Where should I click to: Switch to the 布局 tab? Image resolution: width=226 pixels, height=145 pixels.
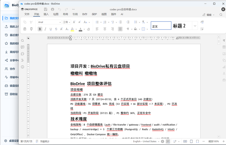click(x=66, y=14)
